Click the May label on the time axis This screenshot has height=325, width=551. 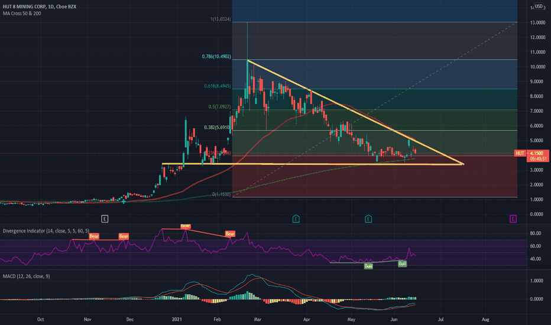tap(351, 319)
